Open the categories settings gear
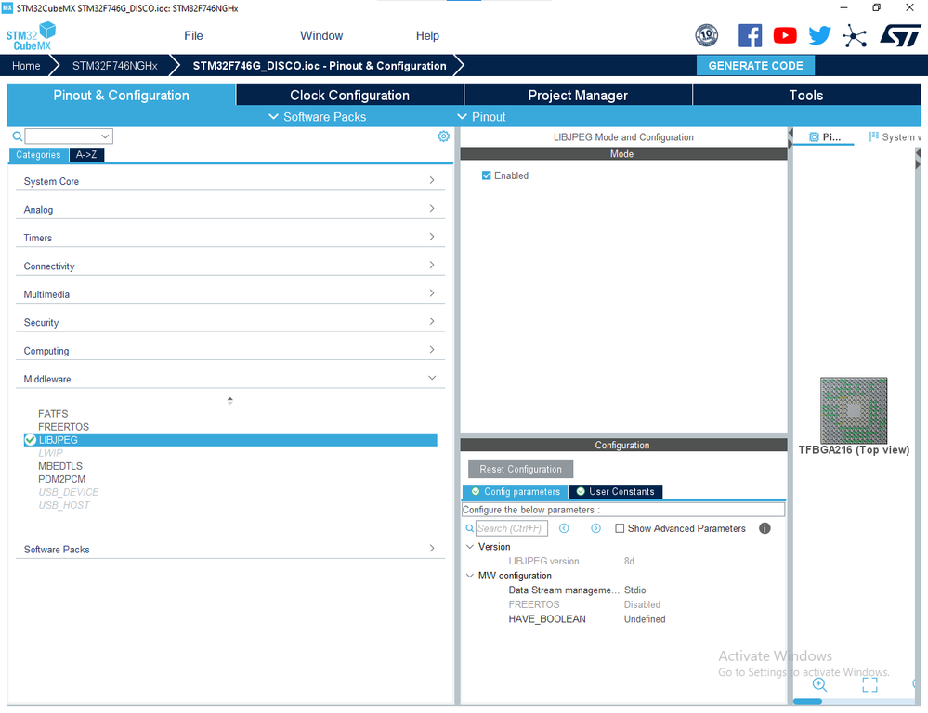 tap(443, 136)
